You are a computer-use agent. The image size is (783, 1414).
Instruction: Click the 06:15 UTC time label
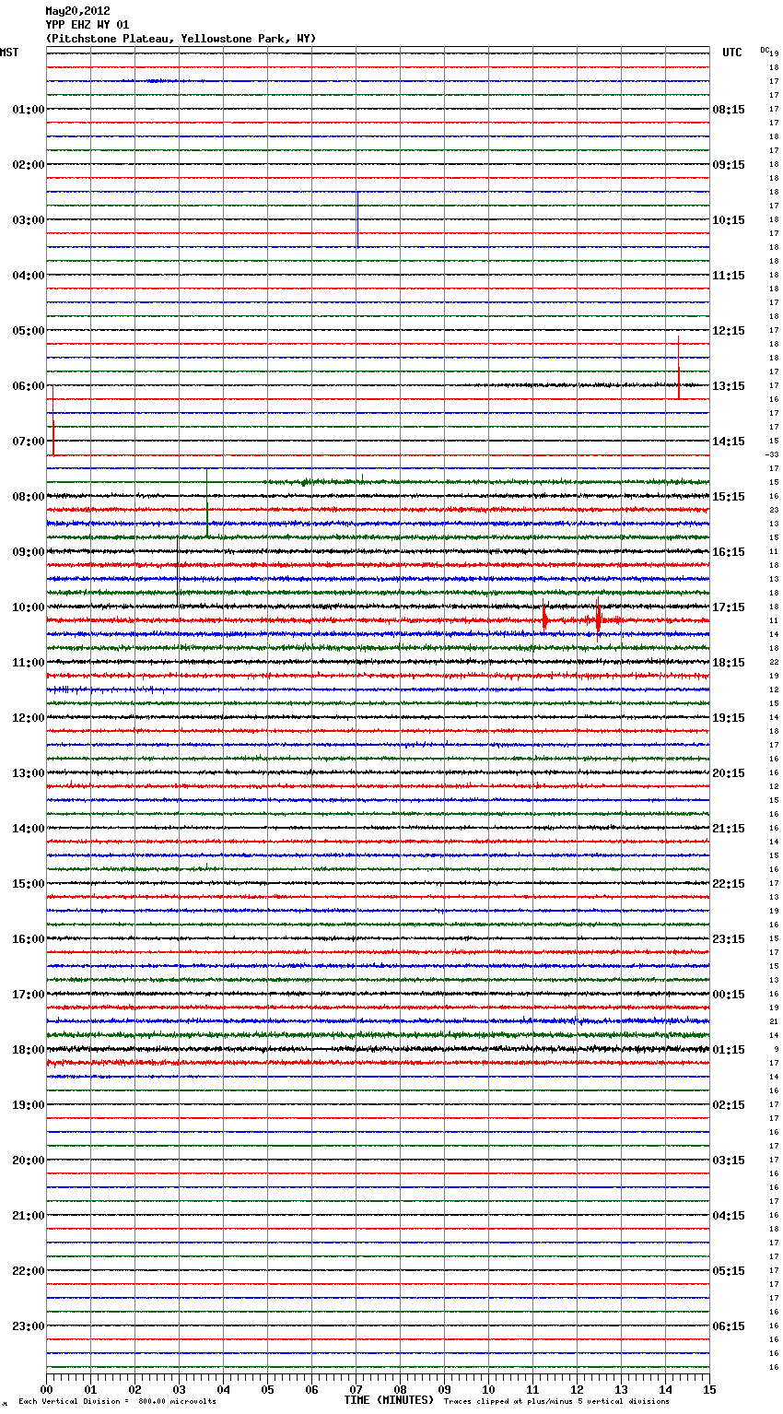tap(729, 1326)
